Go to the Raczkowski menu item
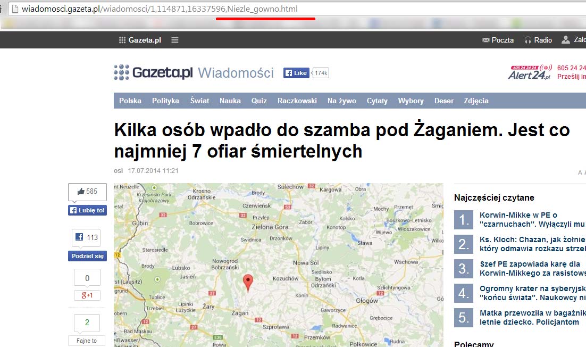The image size is (586, 347). coord(297,101)
